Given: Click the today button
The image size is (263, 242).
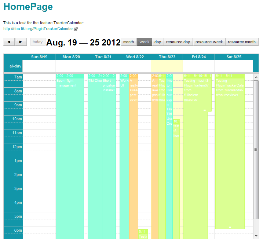Looking at the screenshot, I should coord(37,42).
